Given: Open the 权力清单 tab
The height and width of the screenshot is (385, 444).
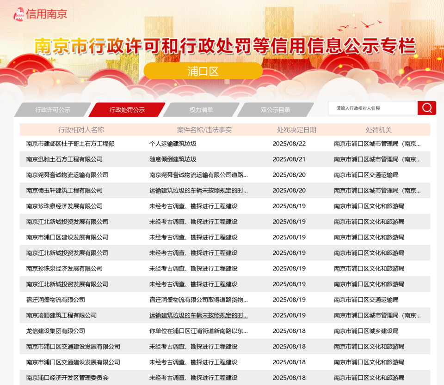Looking at the screenshot, I should point(201,110).
